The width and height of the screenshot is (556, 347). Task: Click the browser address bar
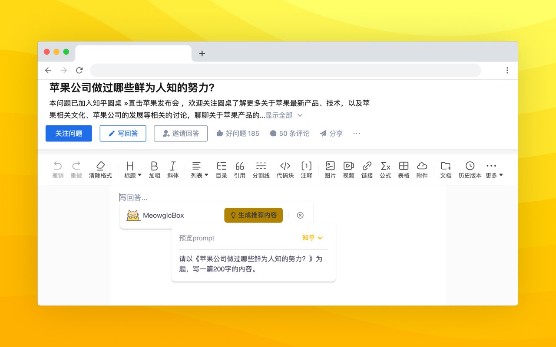pos(285,70)
